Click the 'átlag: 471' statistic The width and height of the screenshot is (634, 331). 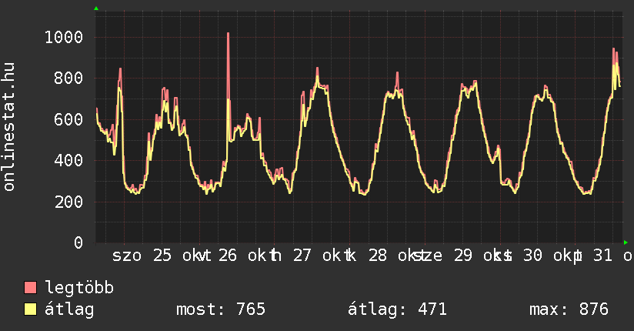pyautogui.click(x=397, y=309)
